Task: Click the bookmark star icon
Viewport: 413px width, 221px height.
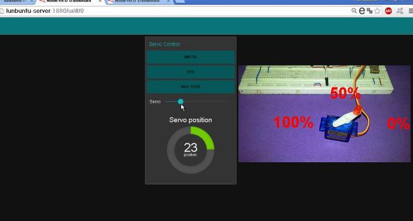Action: pyautogui.click(x=377, y=11)
